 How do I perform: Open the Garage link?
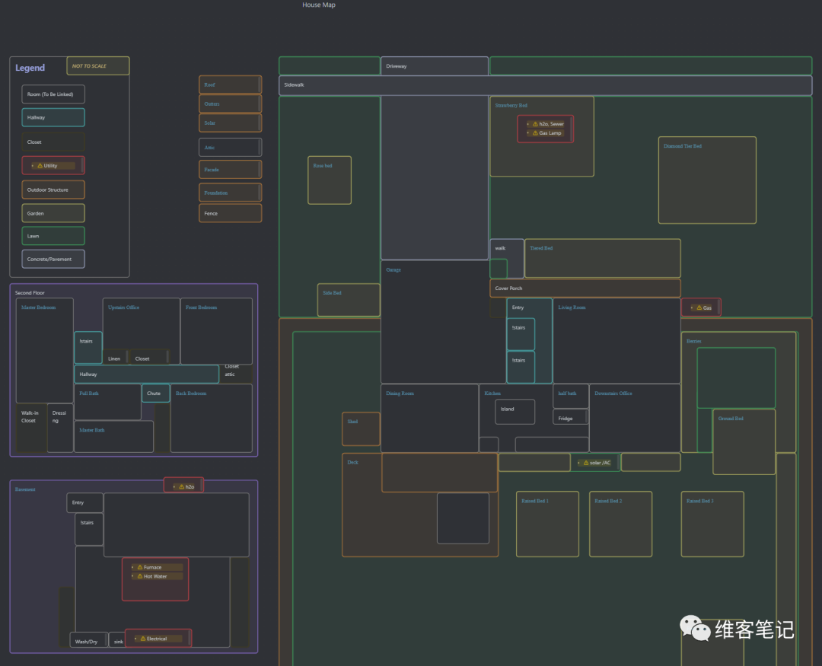click(393, 270)
